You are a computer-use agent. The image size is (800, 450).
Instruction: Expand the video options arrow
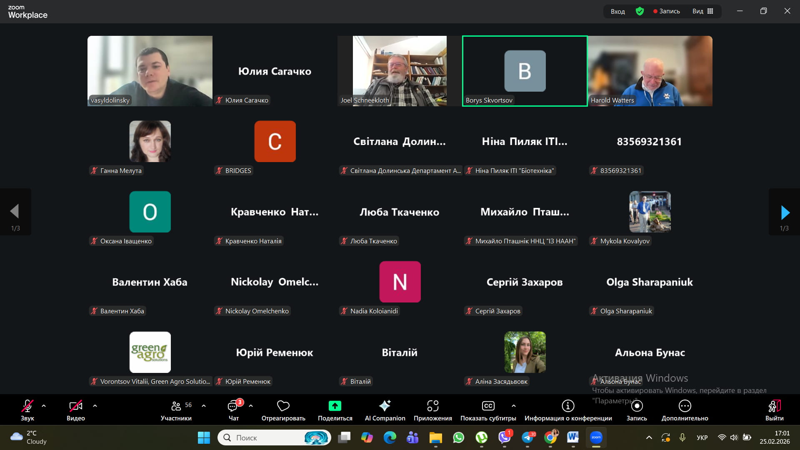pyautogui.click(x=95, y=406)
